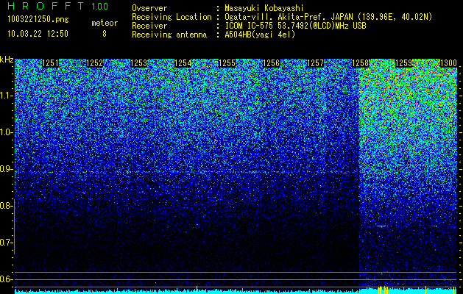The image size is (463, 294).
Task: Click the short meteor echo streak near 0.75 kHz
Action: point(381,226)
